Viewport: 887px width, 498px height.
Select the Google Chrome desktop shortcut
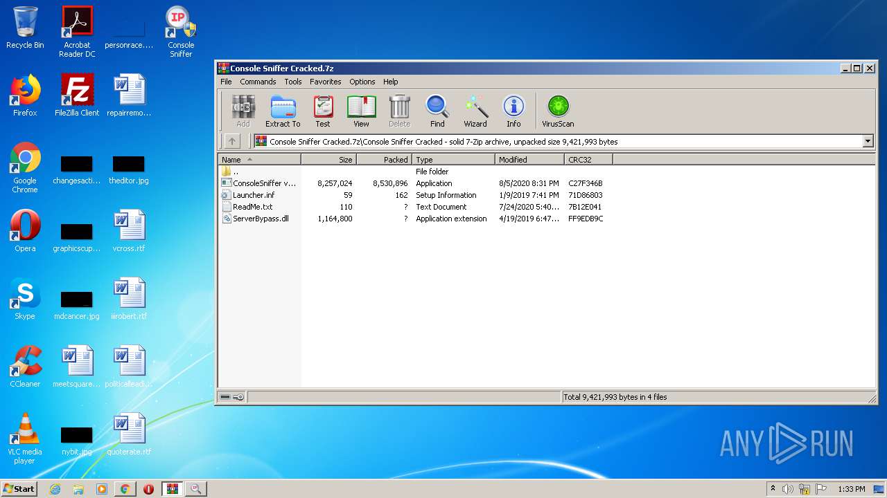point(25,167)
